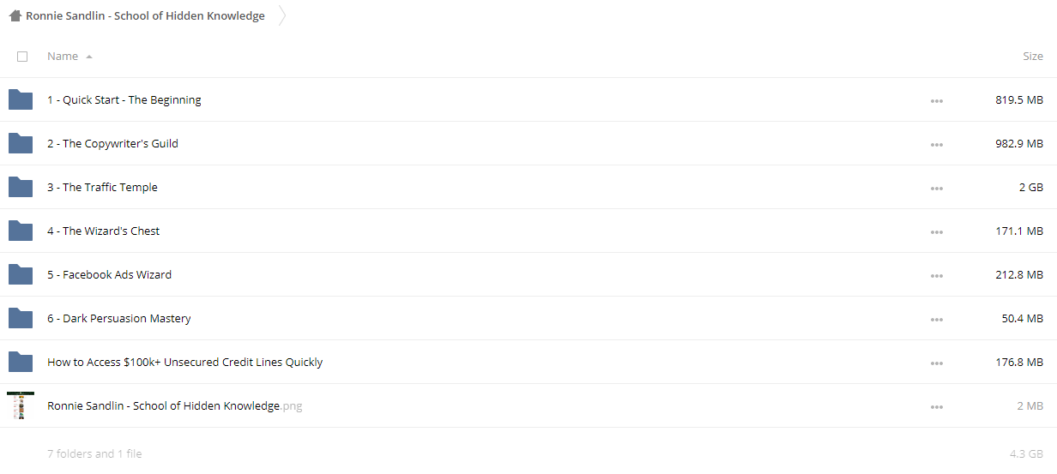
Task: Open more options for Quick Start folder
Action: coord(936,101)
